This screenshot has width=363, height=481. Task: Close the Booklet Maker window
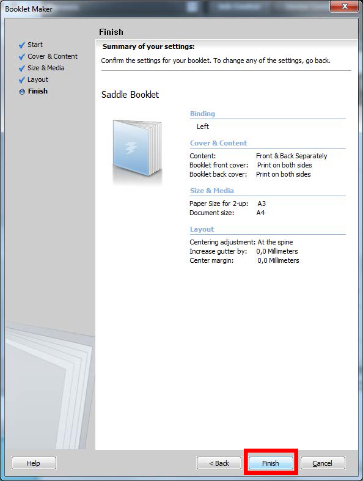(344, 6)
